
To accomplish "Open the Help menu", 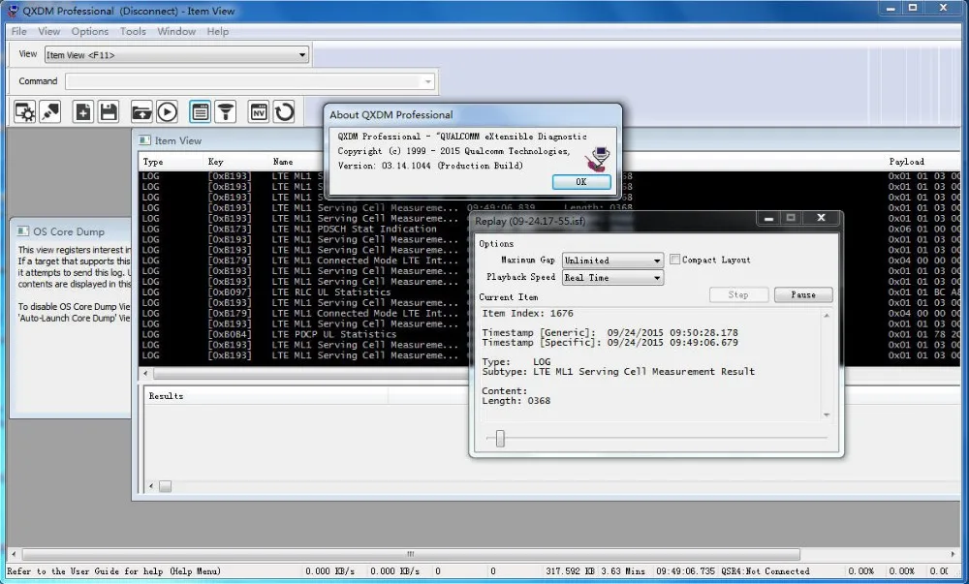I will [x=217, y=31].
